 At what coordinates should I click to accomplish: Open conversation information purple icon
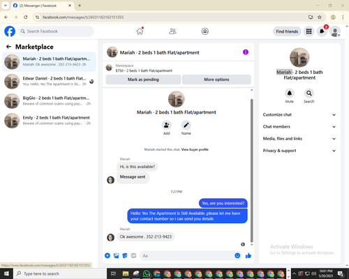click(246, 52)
